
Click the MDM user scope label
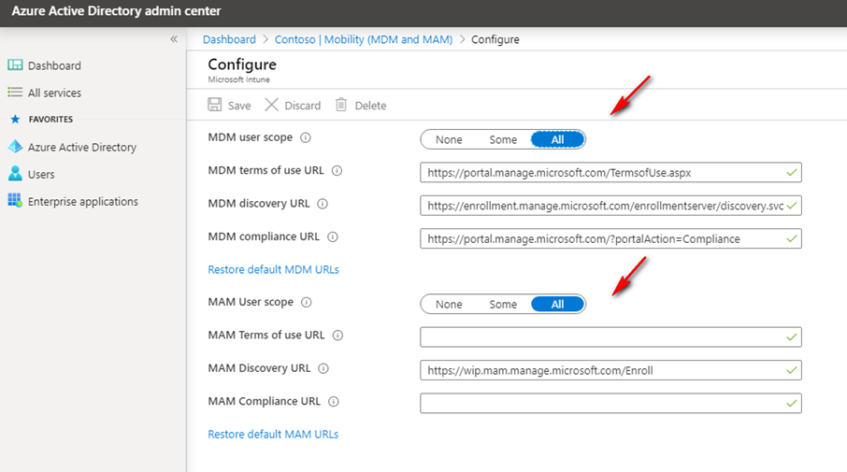(251, 137)
